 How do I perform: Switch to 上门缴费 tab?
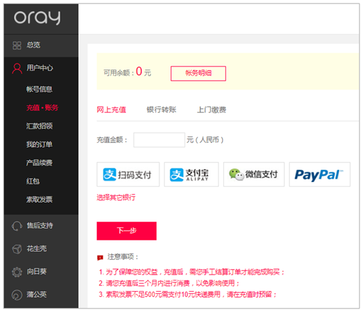211,110
